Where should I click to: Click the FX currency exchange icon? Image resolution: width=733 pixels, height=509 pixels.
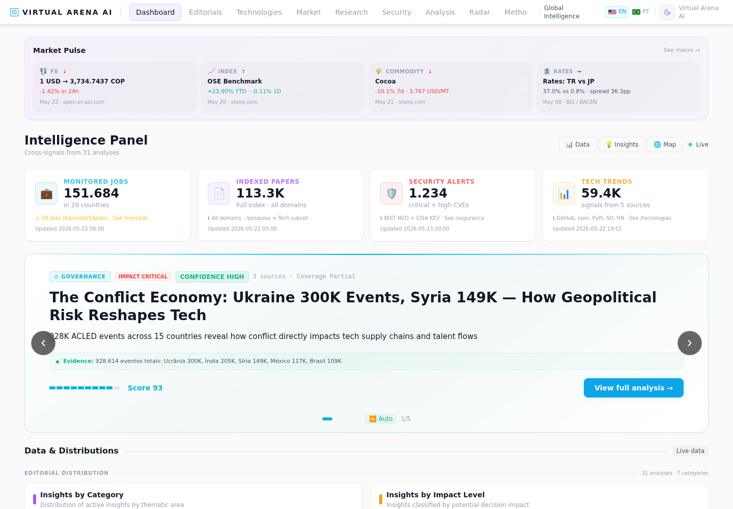(x=43, y=71)
